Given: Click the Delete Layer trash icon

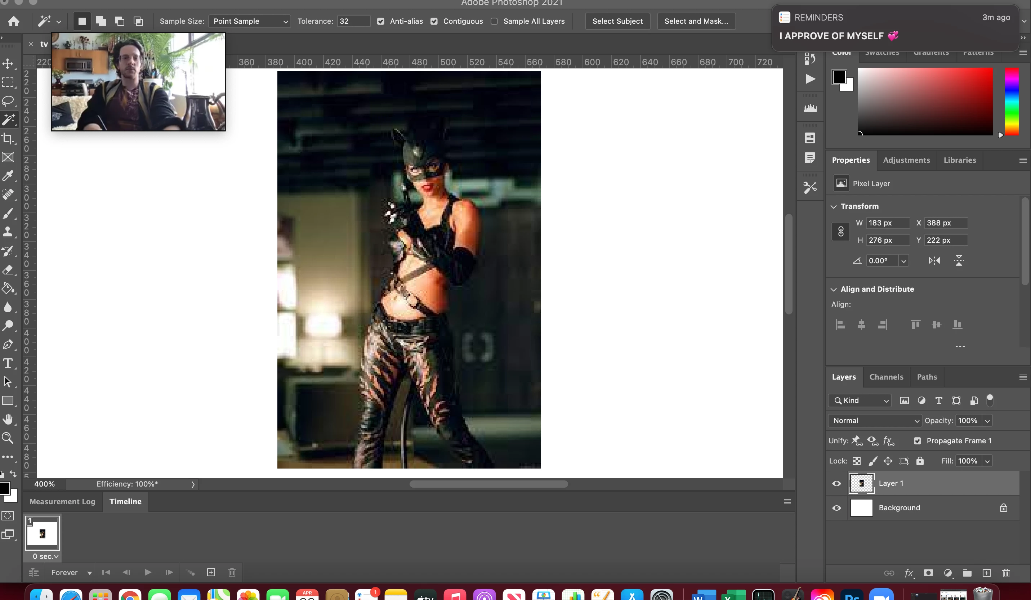Looking at the screenshot, I should pyautogui.click(x=1006, y=573).
